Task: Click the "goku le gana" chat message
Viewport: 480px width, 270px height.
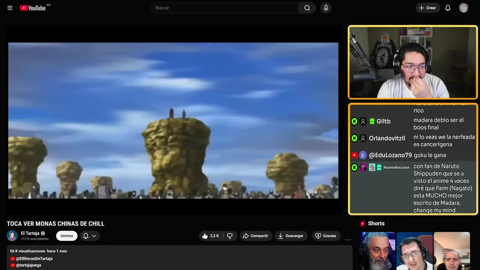Action: [430, 155]
